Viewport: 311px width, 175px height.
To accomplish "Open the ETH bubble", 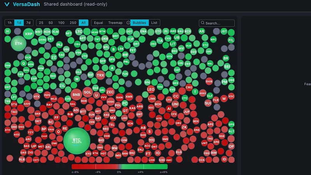I will [x=18, y=44].
